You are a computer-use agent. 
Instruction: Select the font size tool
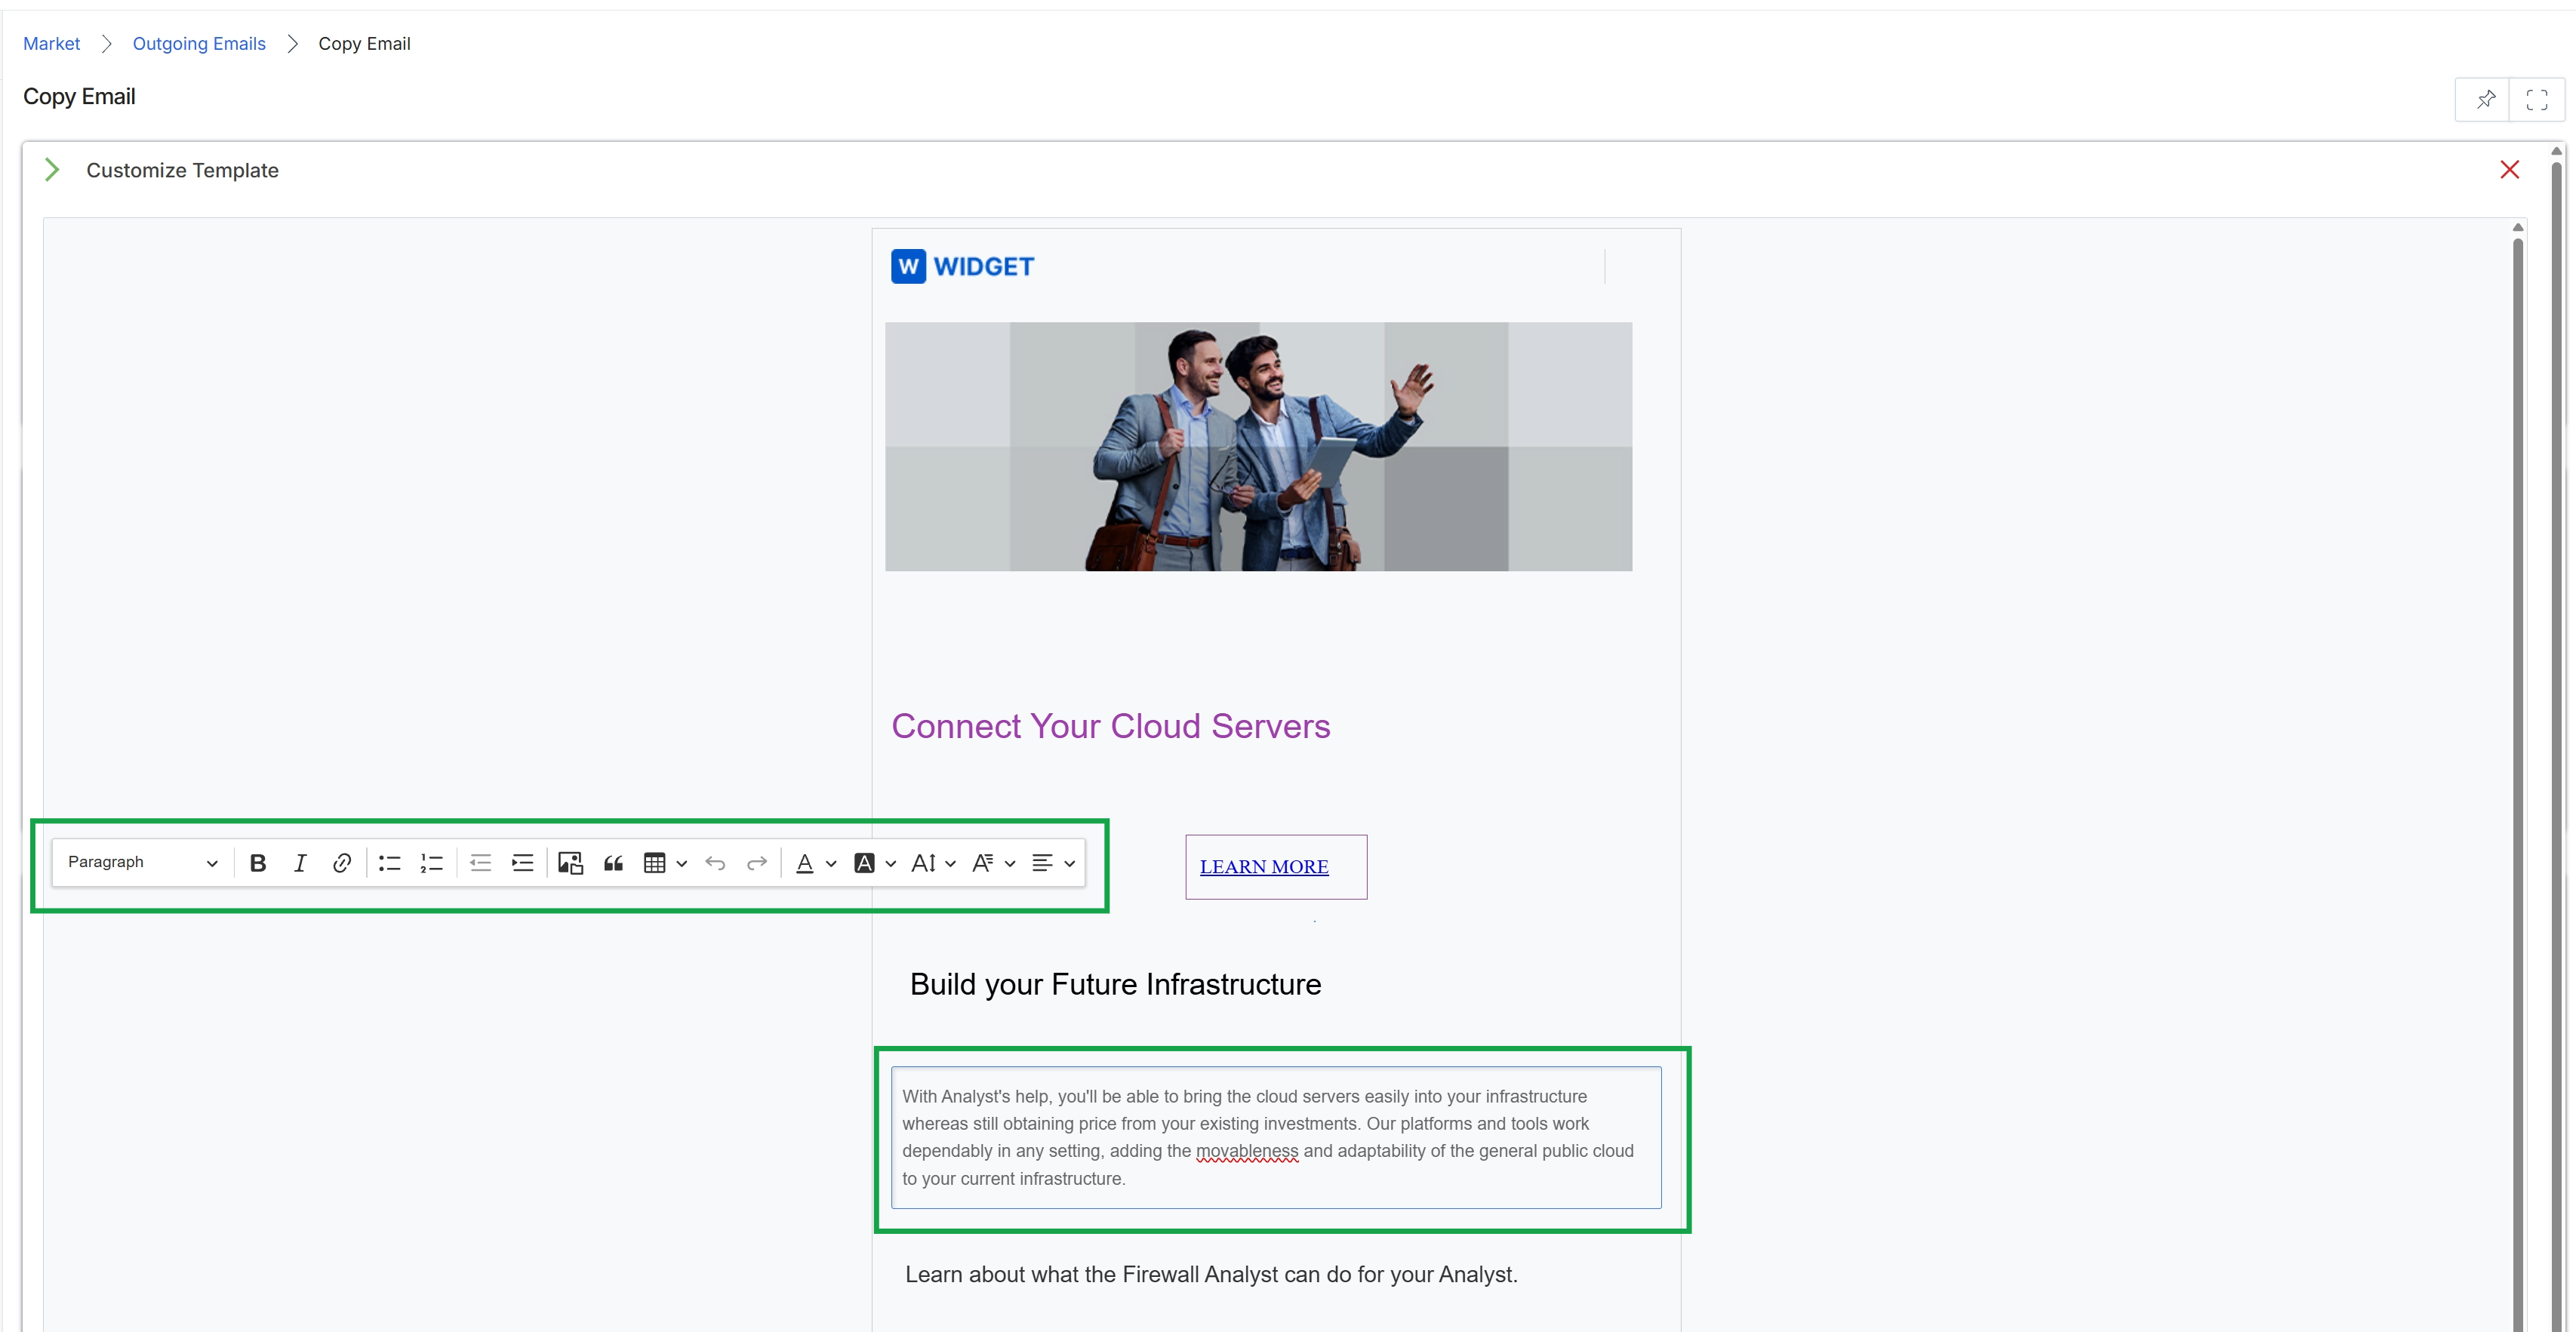(924, 863)
